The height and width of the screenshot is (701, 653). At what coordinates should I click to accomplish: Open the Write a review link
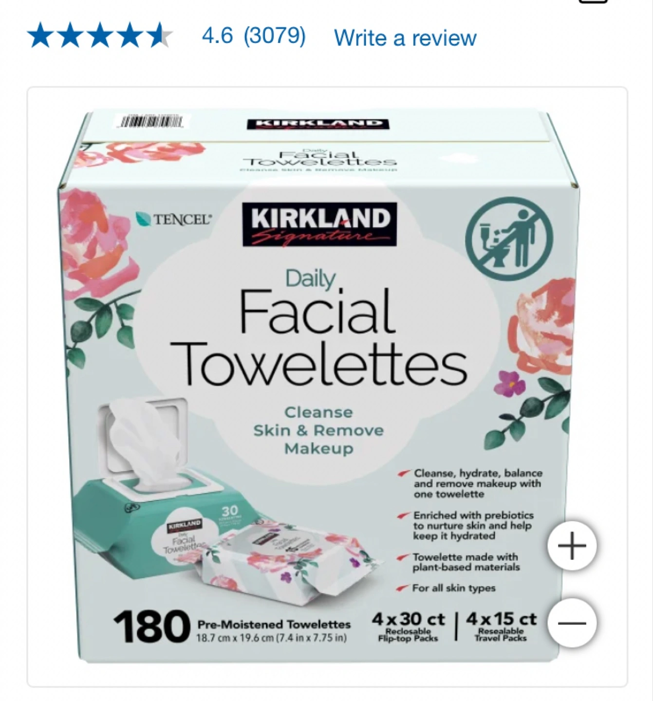tap(405, 37)
